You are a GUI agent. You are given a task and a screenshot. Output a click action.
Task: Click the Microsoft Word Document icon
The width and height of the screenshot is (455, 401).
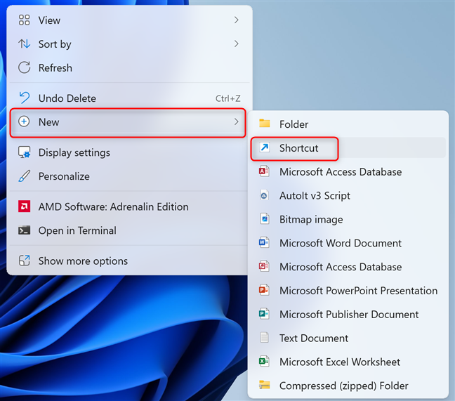(x=264, y=242)
